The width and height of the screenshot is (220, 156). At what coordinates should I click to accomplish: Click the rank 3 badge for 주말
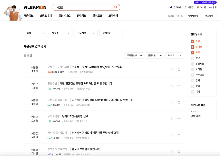point(193,53)
